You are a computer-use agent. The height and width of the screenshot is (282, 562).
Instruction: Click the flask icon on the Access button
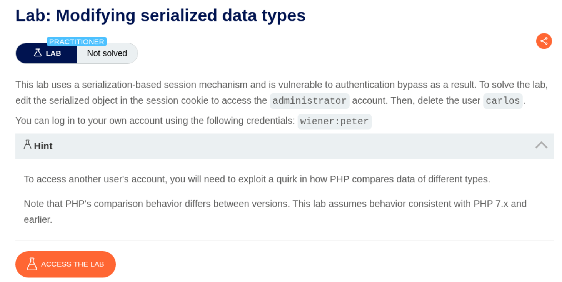[32, 264]
